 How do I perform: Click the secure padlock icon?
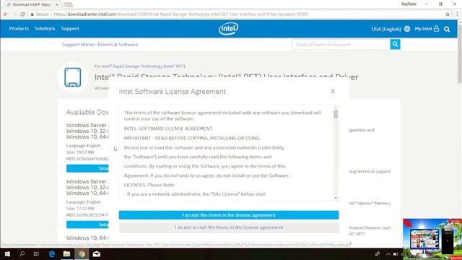(32, 14)
